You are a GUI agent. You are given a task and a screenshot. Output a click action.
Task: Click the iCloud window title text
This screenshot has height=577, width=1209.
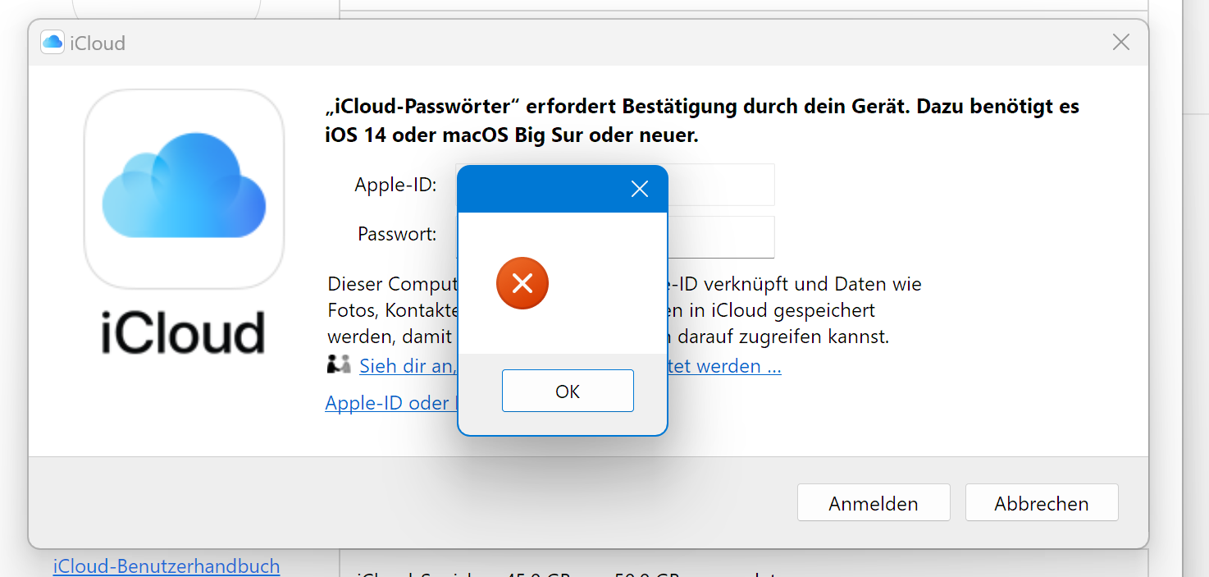[98, 44]
